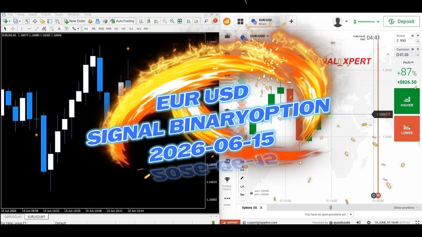Open the Strategy Tester magnifier icon
422x237 pixels.
(x=57, y=21)
